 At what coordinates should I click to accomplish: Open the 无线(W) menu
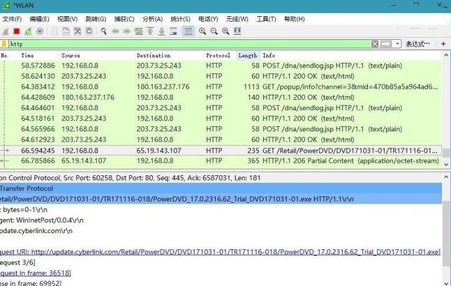click(237, 19)
